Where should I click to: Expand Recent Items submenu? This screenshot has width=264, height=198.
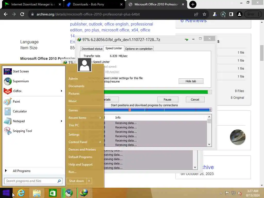tap(100, 118)
